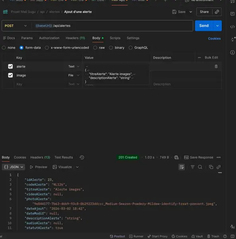
Task: Open Cookies in the bottom status bar
Action: [179, 236]
